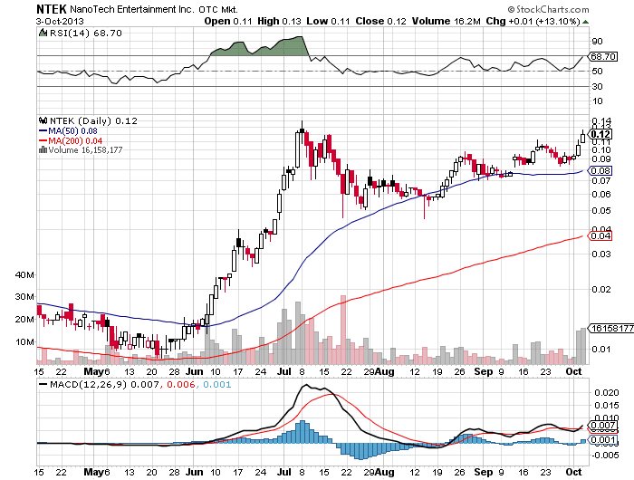The image size is (634, 480).
Task: Click the 0.015 MACD axis label
Action: 607,405
